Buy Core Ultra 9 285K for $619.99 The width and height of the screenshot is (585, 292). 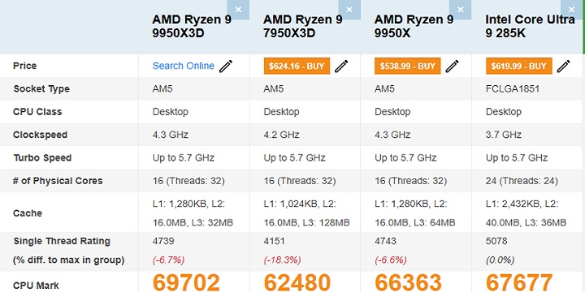pyautogui.click(x=519, y=66)
